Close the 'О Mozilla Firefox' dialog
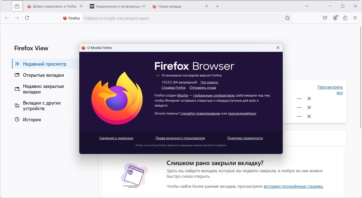Screen dimensions: 362x198 pos(278,48)
